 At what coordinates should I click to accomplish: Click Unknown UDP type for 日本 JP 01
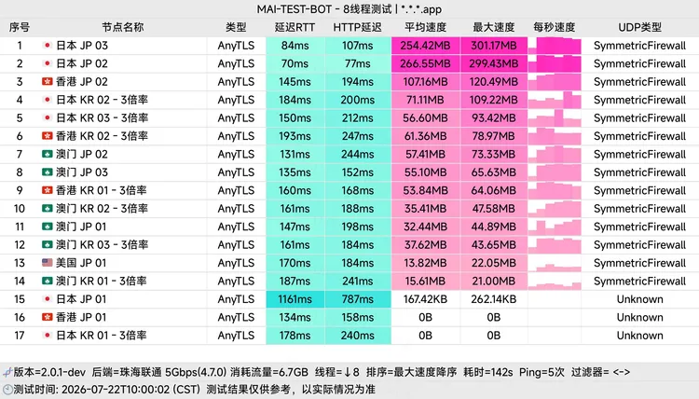click(639, 298)
